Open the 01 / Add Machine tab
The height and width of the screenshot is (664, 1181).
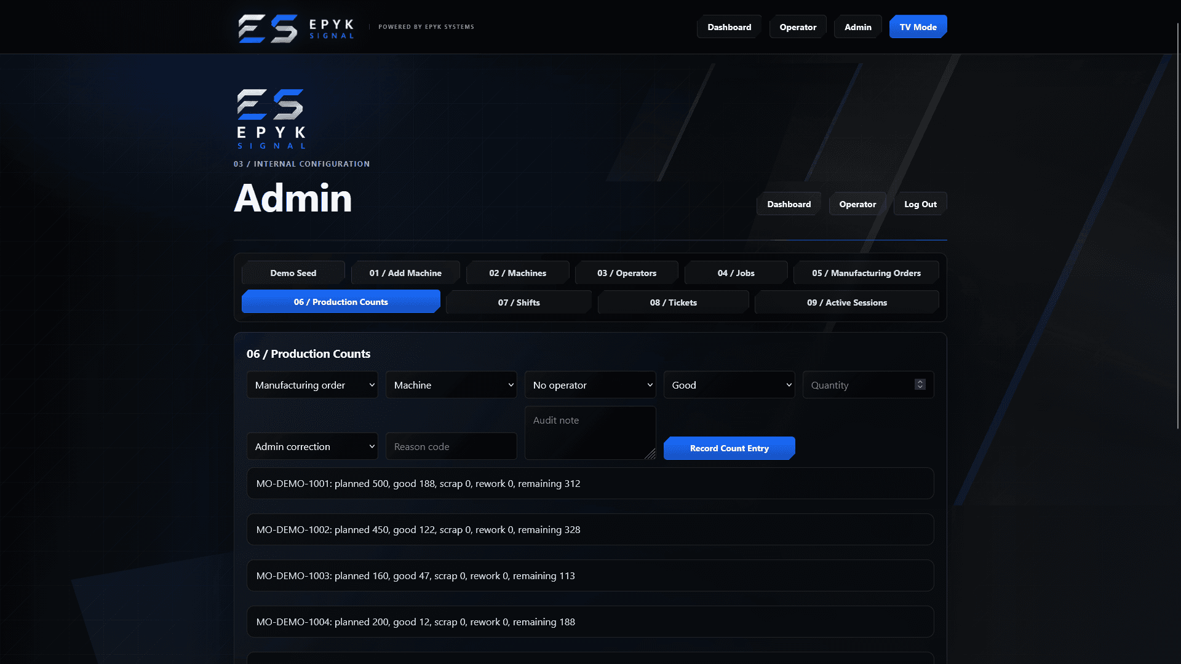(x=405, y=273)
